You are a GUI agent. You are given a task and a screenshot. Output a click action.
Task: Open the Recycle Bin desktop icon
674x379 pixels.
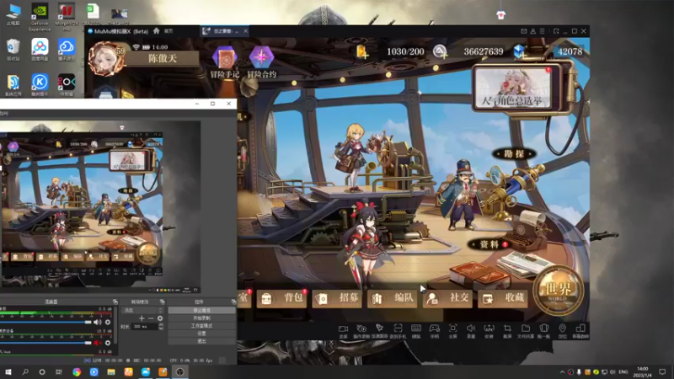point(13,50)
